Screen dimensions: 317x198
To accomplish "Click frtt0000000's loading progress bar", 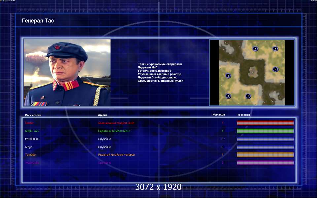I will point(265,139).
